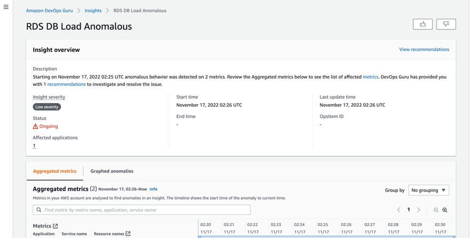Click the Ongoing status warning icon

point(35,126)
